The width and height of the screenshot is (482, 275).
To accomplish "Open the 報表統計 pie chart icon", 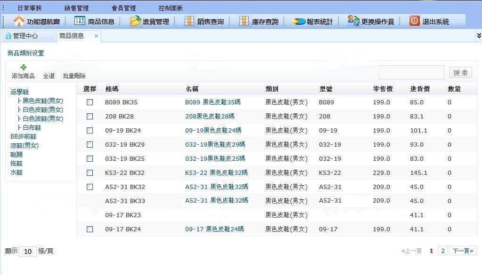I will click(299, 22).
